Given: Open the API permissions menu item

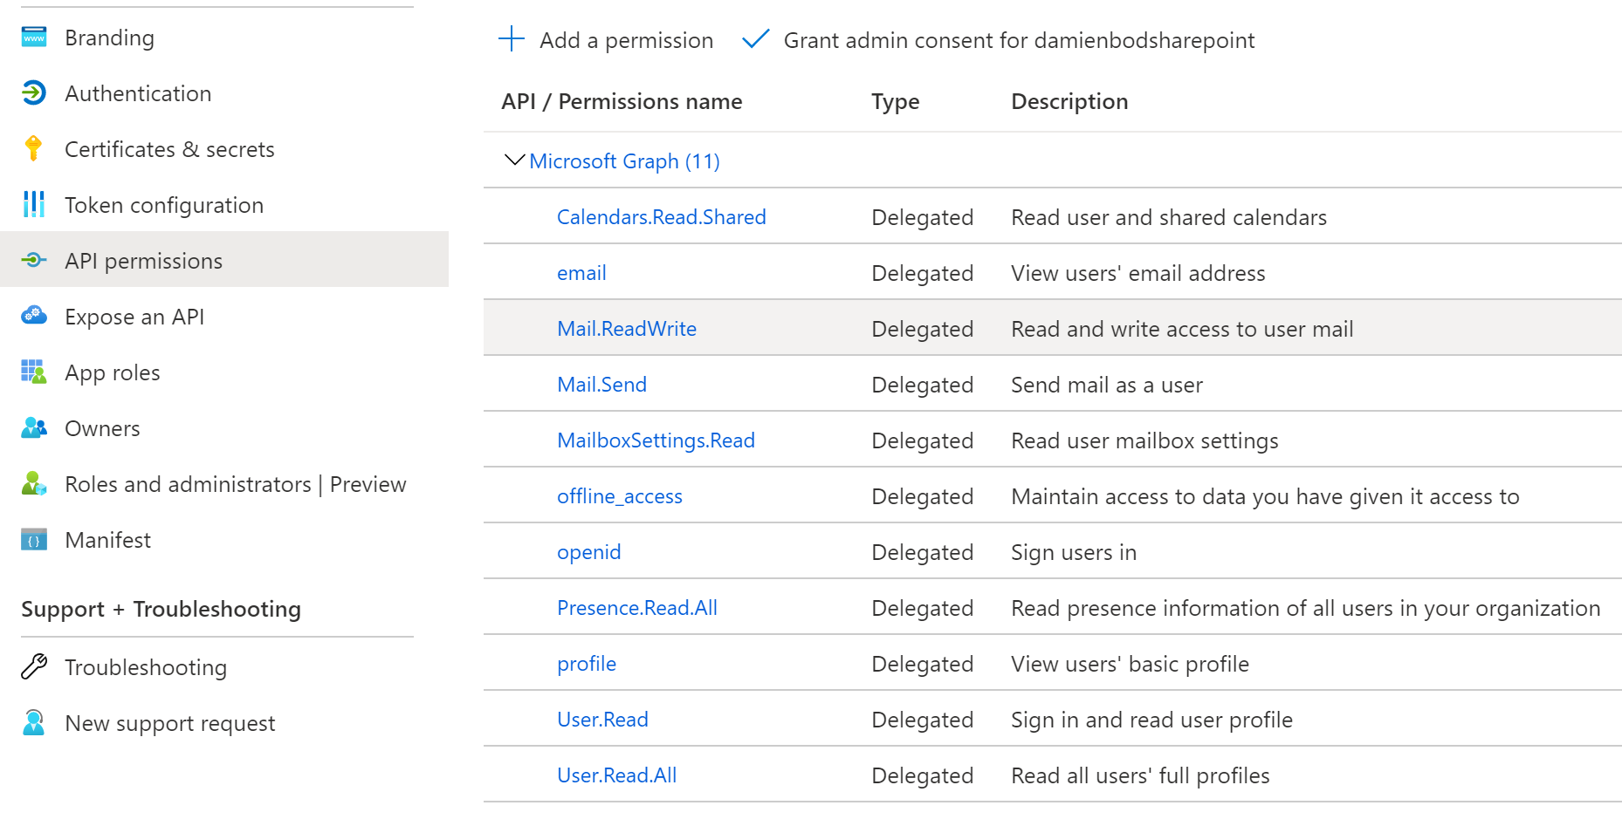Looking at the screenshot, I should [143, 261].
